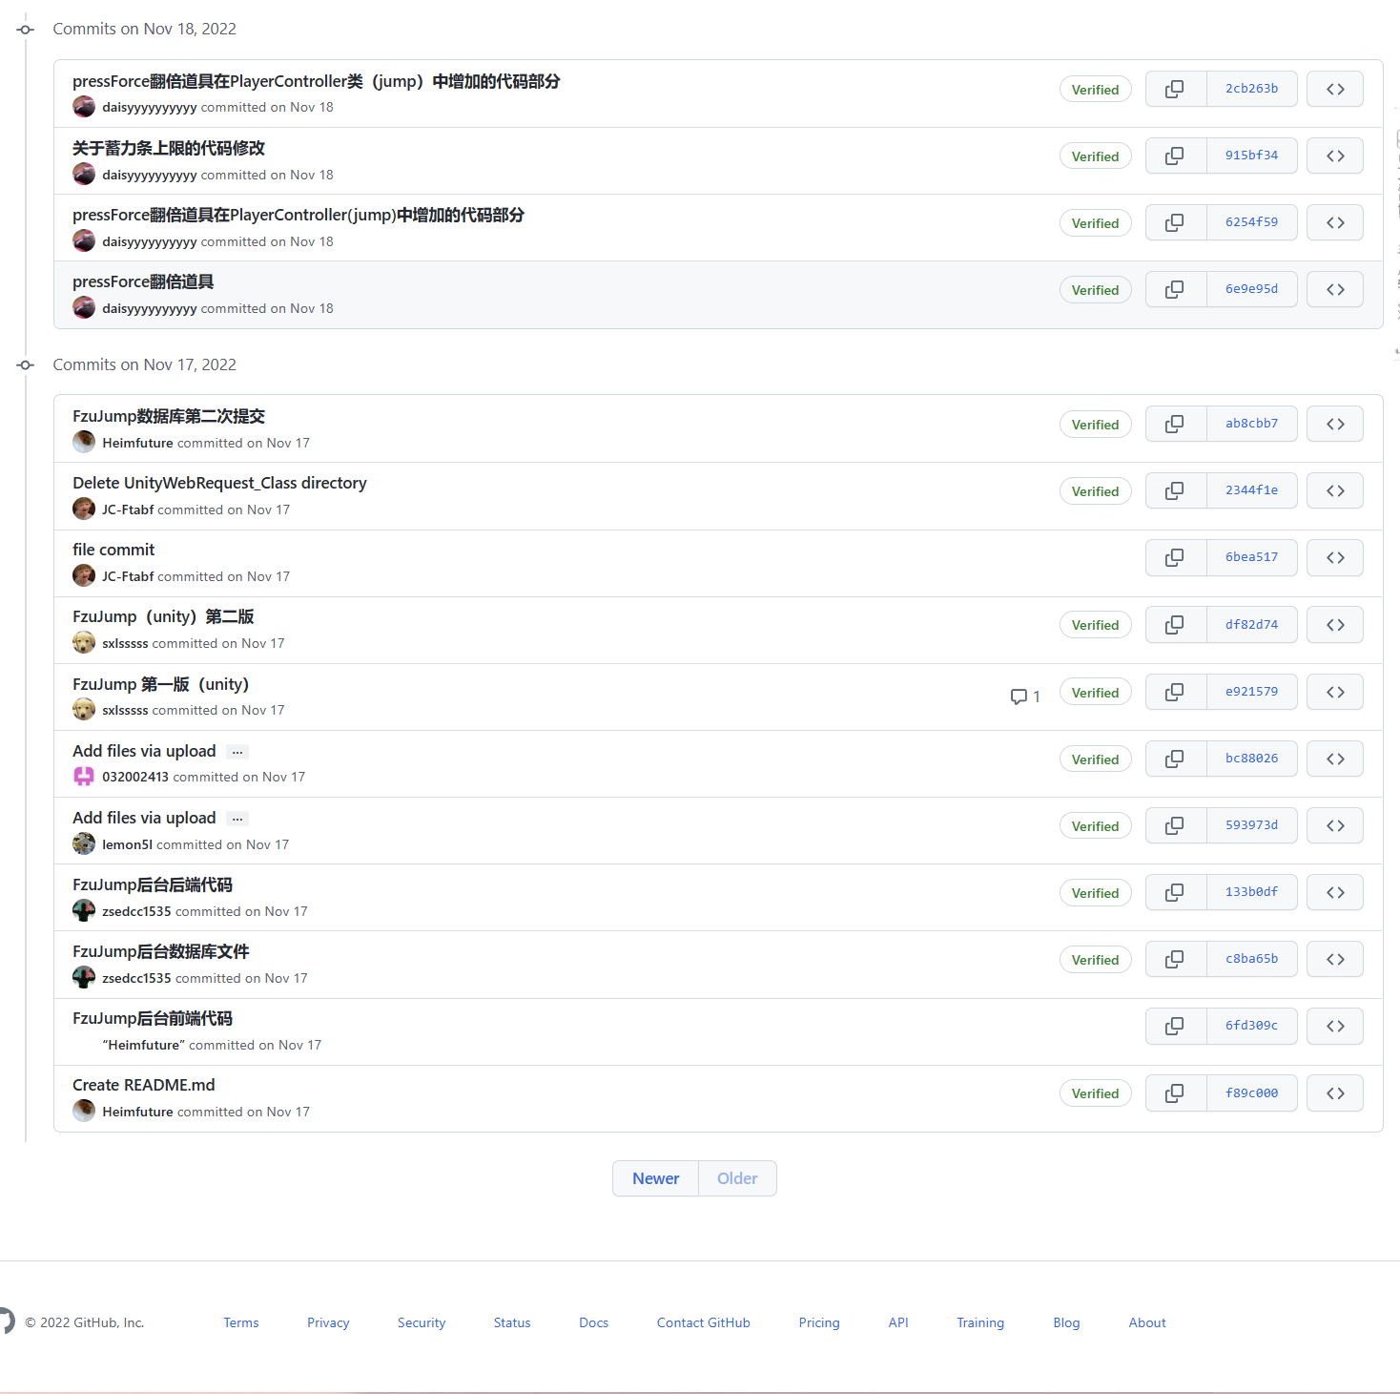Show Verified signature for commit df82d74
The width and height of the screenshot is (1400, 1394).
[x=1096, y=625]
